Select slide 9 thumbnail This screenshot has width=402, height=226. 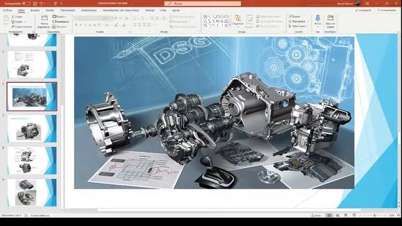[32, 193]
